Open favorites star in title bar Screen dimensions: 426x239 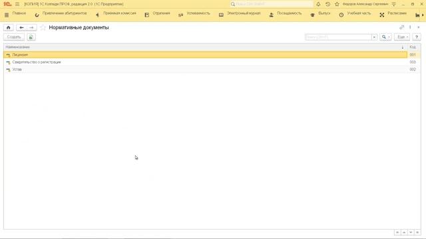[337, 4]
